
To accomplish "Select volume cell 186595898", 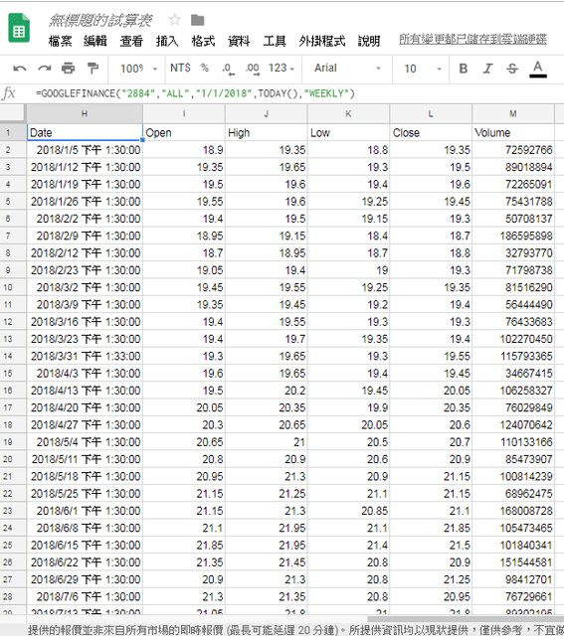I will [x=513, y=236].
